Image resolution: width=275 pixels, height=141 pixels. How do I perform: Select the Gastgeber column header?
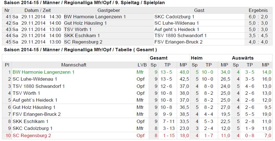point(109,10)
